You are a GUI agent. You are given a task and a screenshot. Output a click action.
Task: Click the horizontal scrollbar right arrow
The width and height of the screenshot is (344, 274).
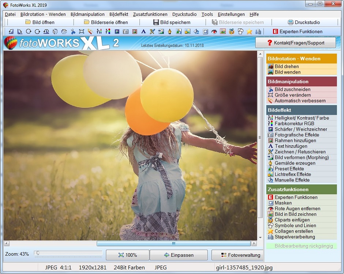[x=254, y=243]
